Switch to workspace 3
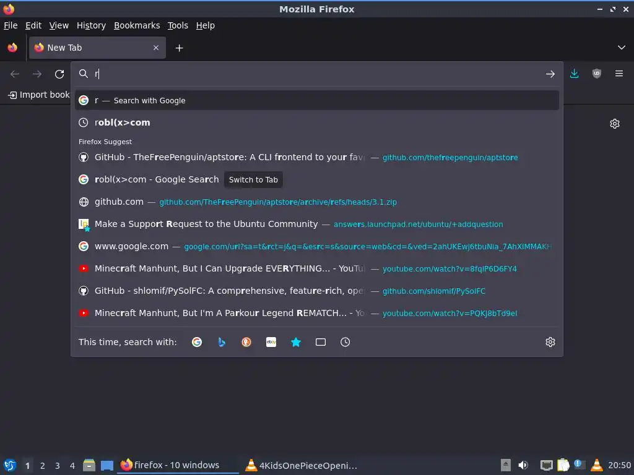The image size is (634, 475). [58, 466]
